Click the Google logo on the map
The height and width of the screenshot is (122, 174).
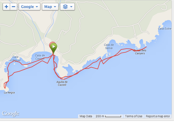click(x=11, y=113)
